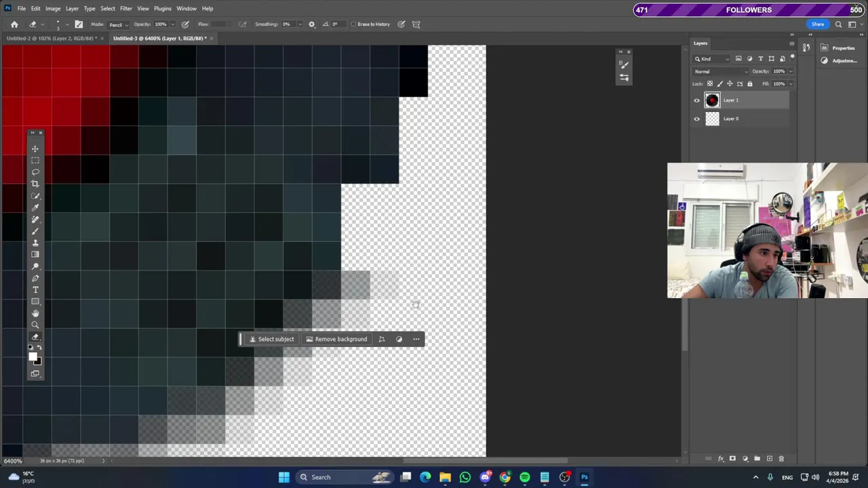Open the Adjustments panel
Viewport: 868px width, 488px height.
pos(840,60)
